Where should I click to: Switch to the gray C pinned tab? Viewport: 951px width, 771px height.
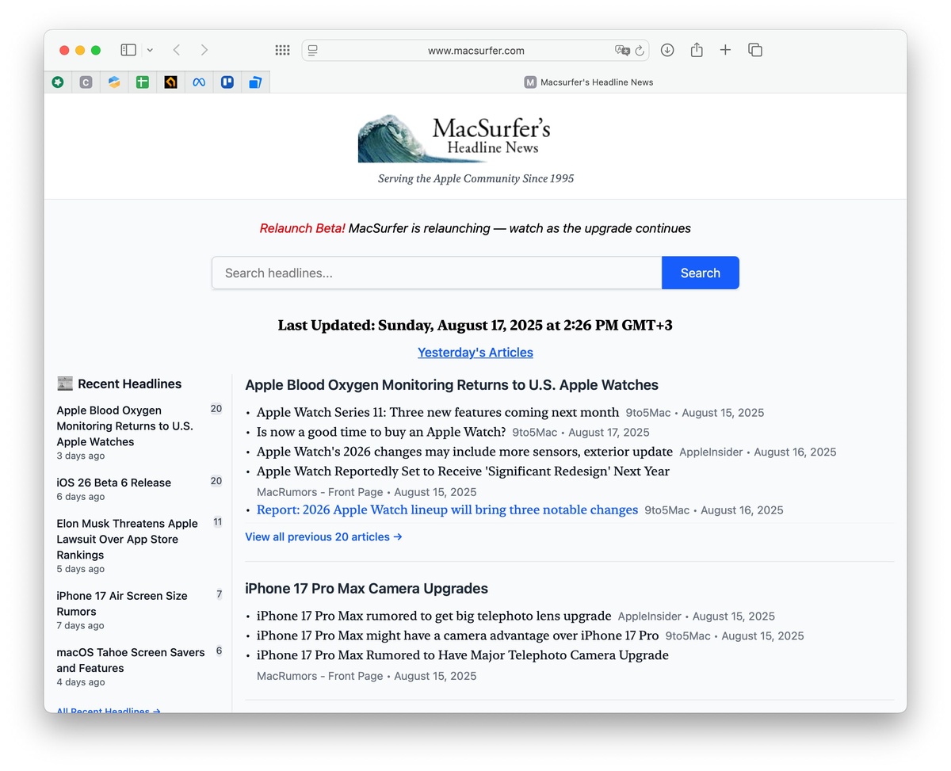(x=86, y=82)
